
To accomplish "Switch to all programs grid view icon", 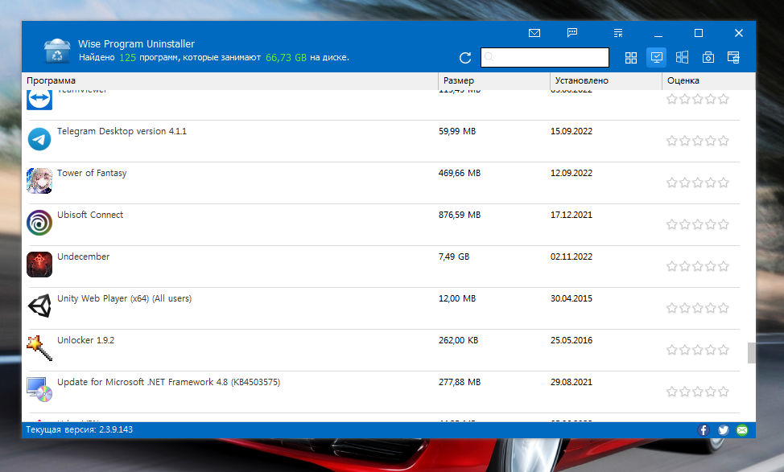I will (x=631, y=57).
